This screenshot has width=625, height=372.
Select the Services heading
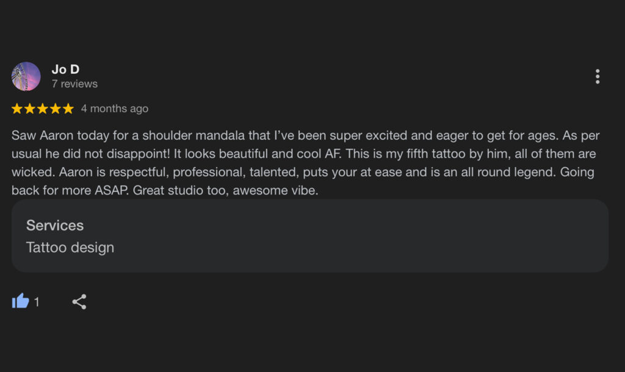(55, 226)
